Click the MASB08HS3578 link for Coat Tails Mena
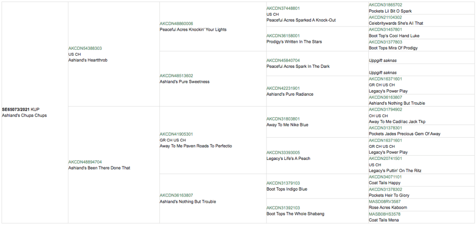This screenshot has height=225, width=476. point(384,214)
